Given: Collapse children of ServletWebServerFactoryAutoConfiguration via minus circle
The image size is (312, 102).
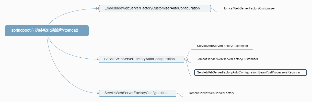Looking at the screenshot, I should coord(186,59).
